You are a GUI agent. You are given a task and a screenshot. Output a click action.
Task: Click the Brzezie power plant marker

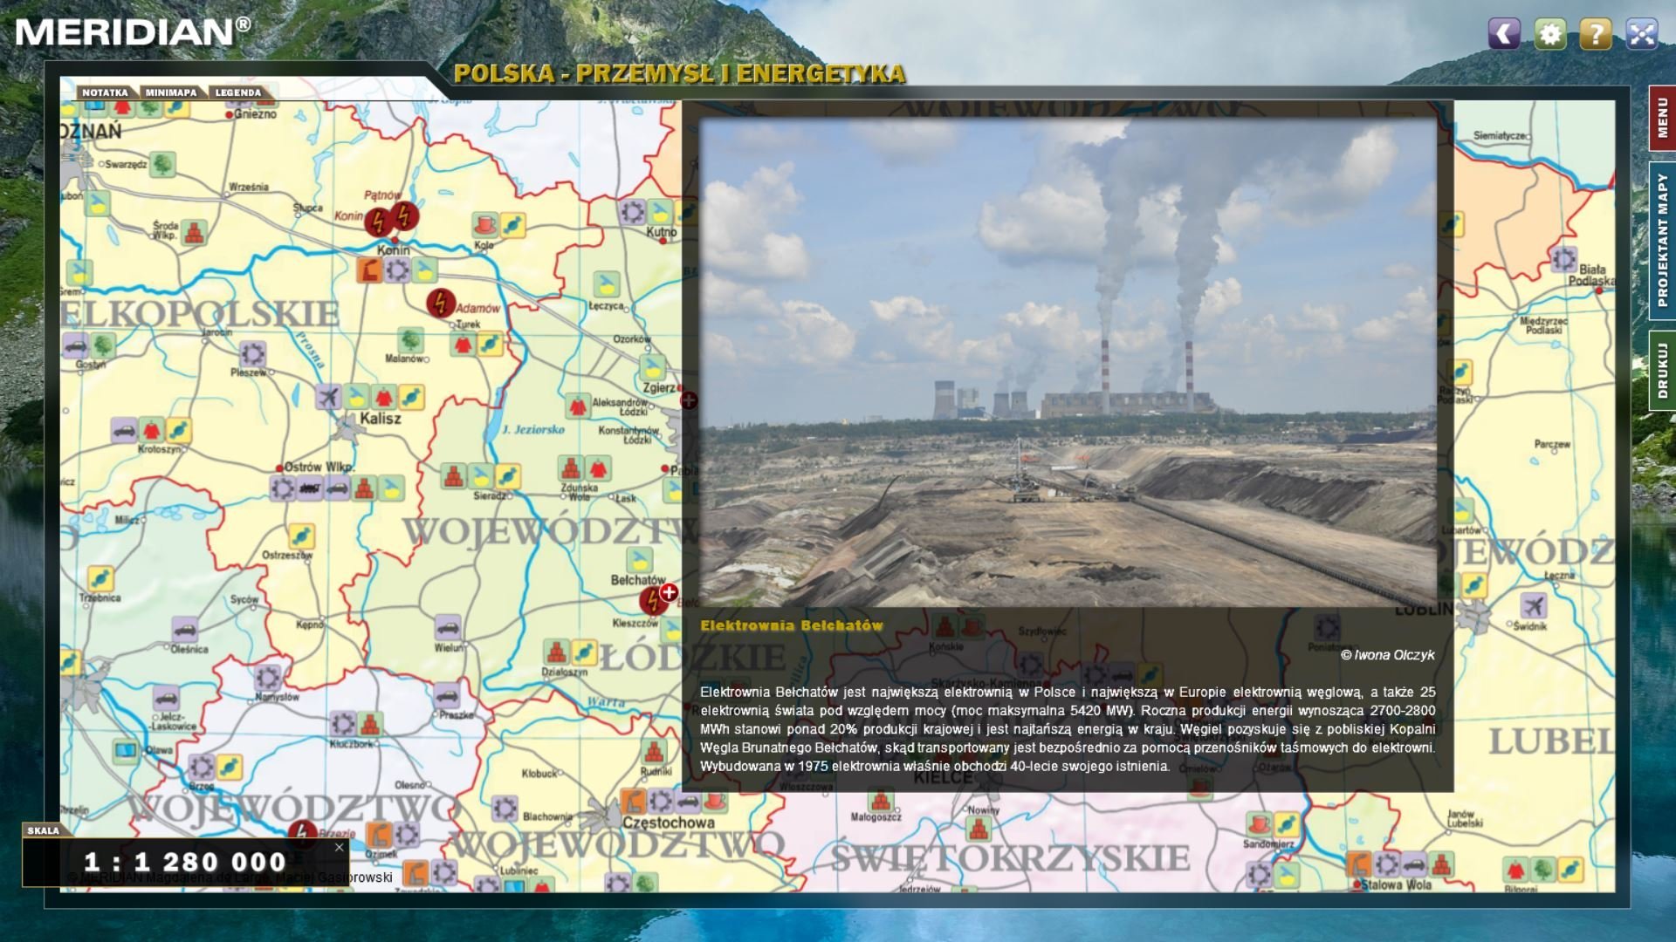[302, 835]
